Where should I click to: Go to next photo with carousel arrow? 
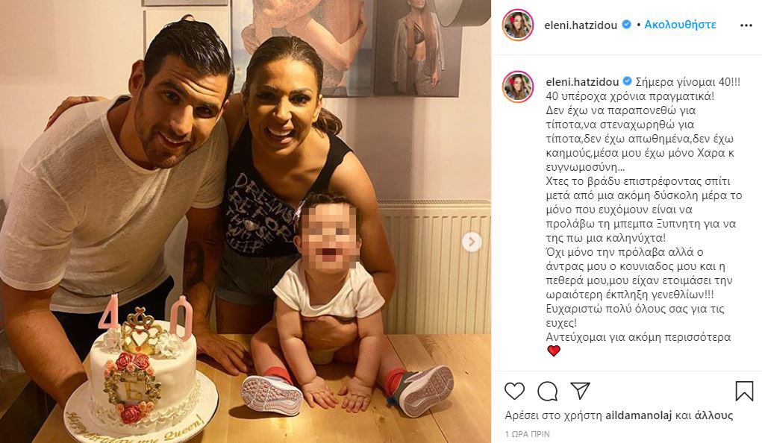click(x=472, y=242)
